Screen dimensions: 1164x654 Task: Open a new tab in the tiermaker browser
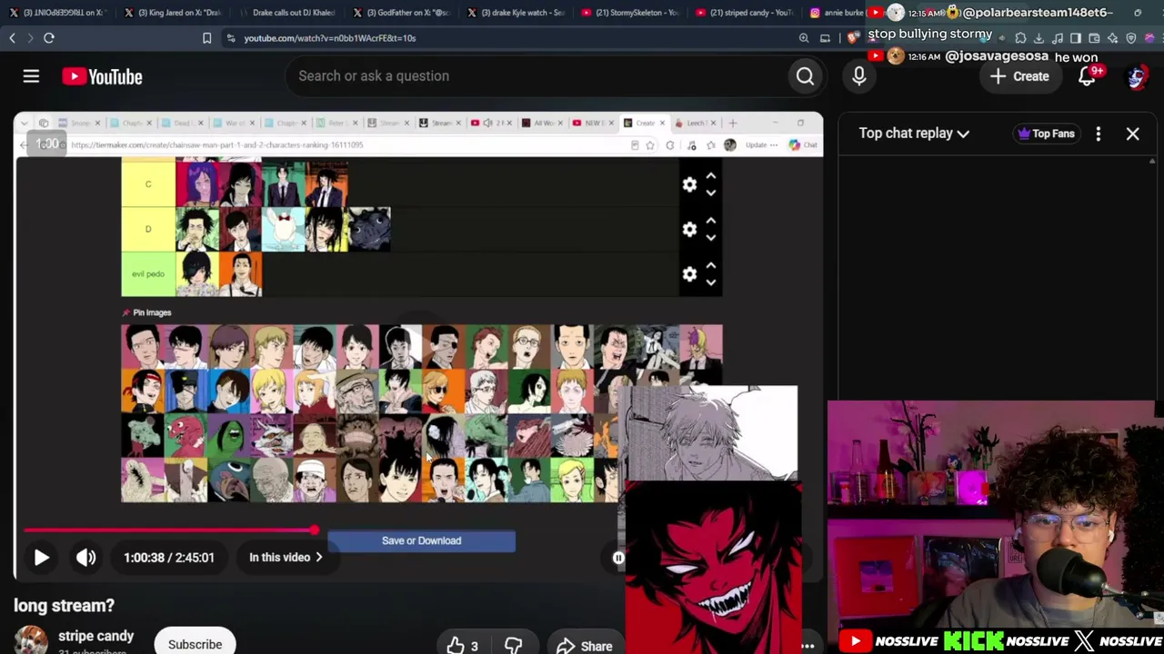click(732, 123)
